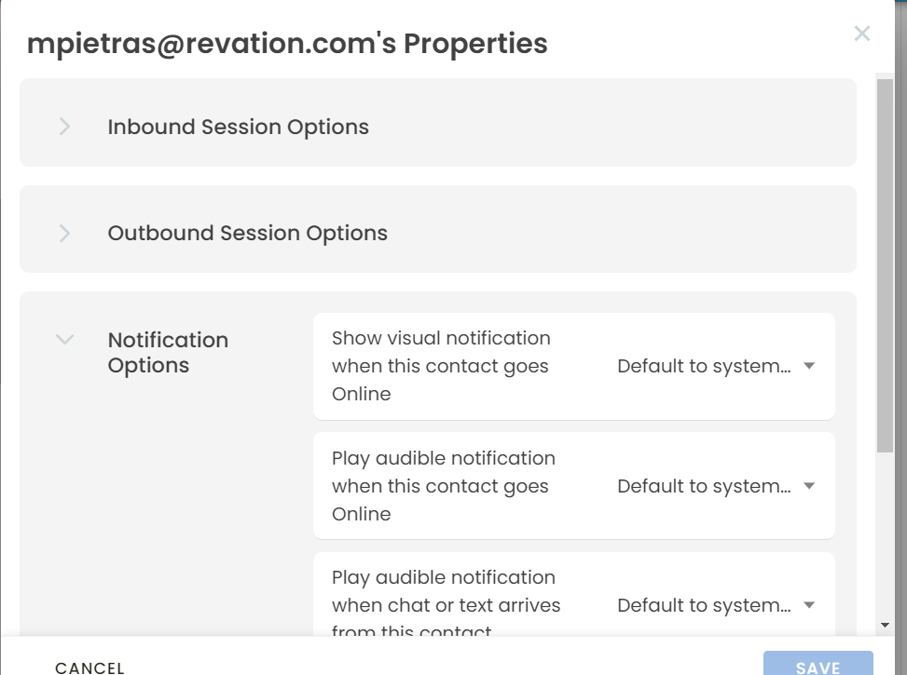Open the Inbound Session Options section header
Screen dimensions: 907x675
239,127
